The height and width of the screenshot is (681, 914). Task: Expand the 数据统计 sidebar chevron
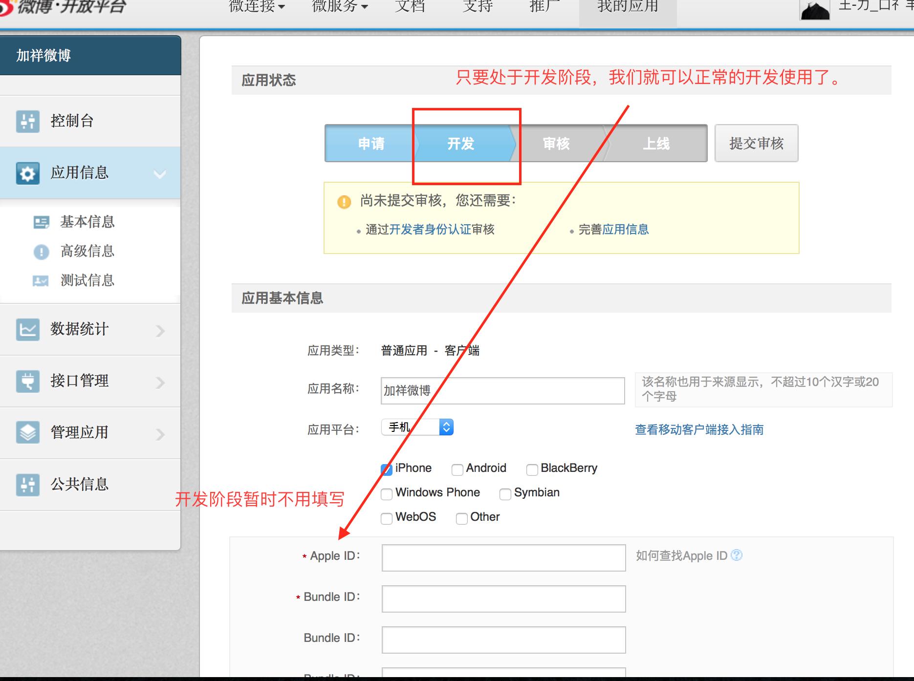pos(160,331)
